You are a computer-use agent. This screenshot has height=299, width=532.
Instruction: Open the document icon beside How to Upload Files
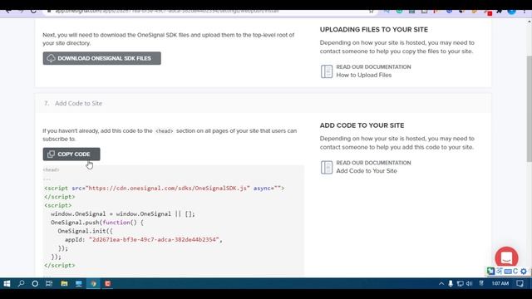[x=327, y=71]
